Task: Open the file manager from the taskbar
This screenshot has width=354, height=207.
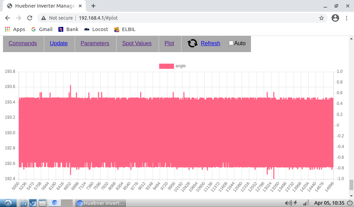Action: coord(23,203)
